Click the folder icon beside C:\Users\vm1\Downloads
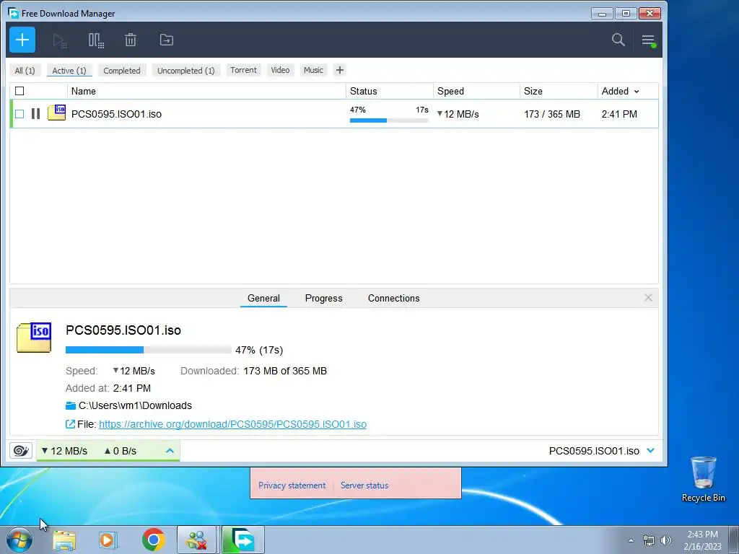The image size is (739, 554). (71, 405)
